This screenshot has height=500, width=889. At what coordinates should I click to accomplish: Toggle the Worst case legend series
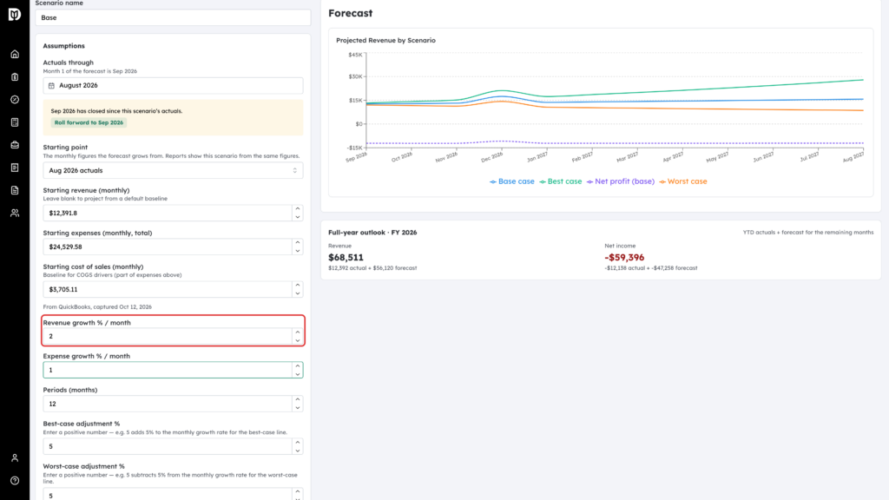pos(683,181)
